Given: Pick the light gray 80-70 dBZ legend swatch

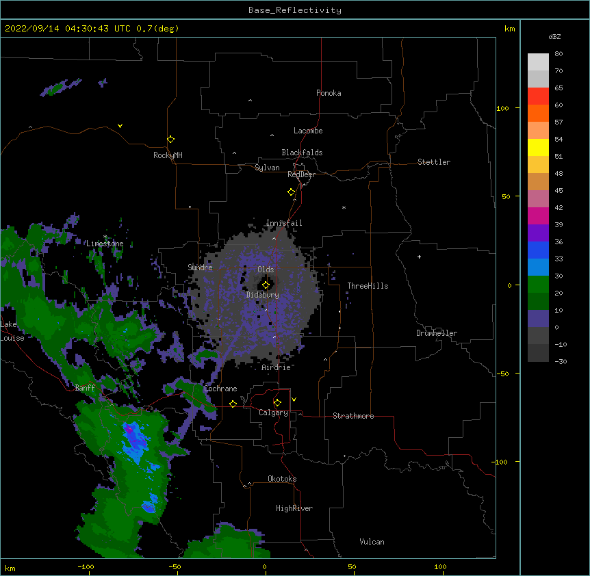Looking at the screenshot, I should click(538, 62).
